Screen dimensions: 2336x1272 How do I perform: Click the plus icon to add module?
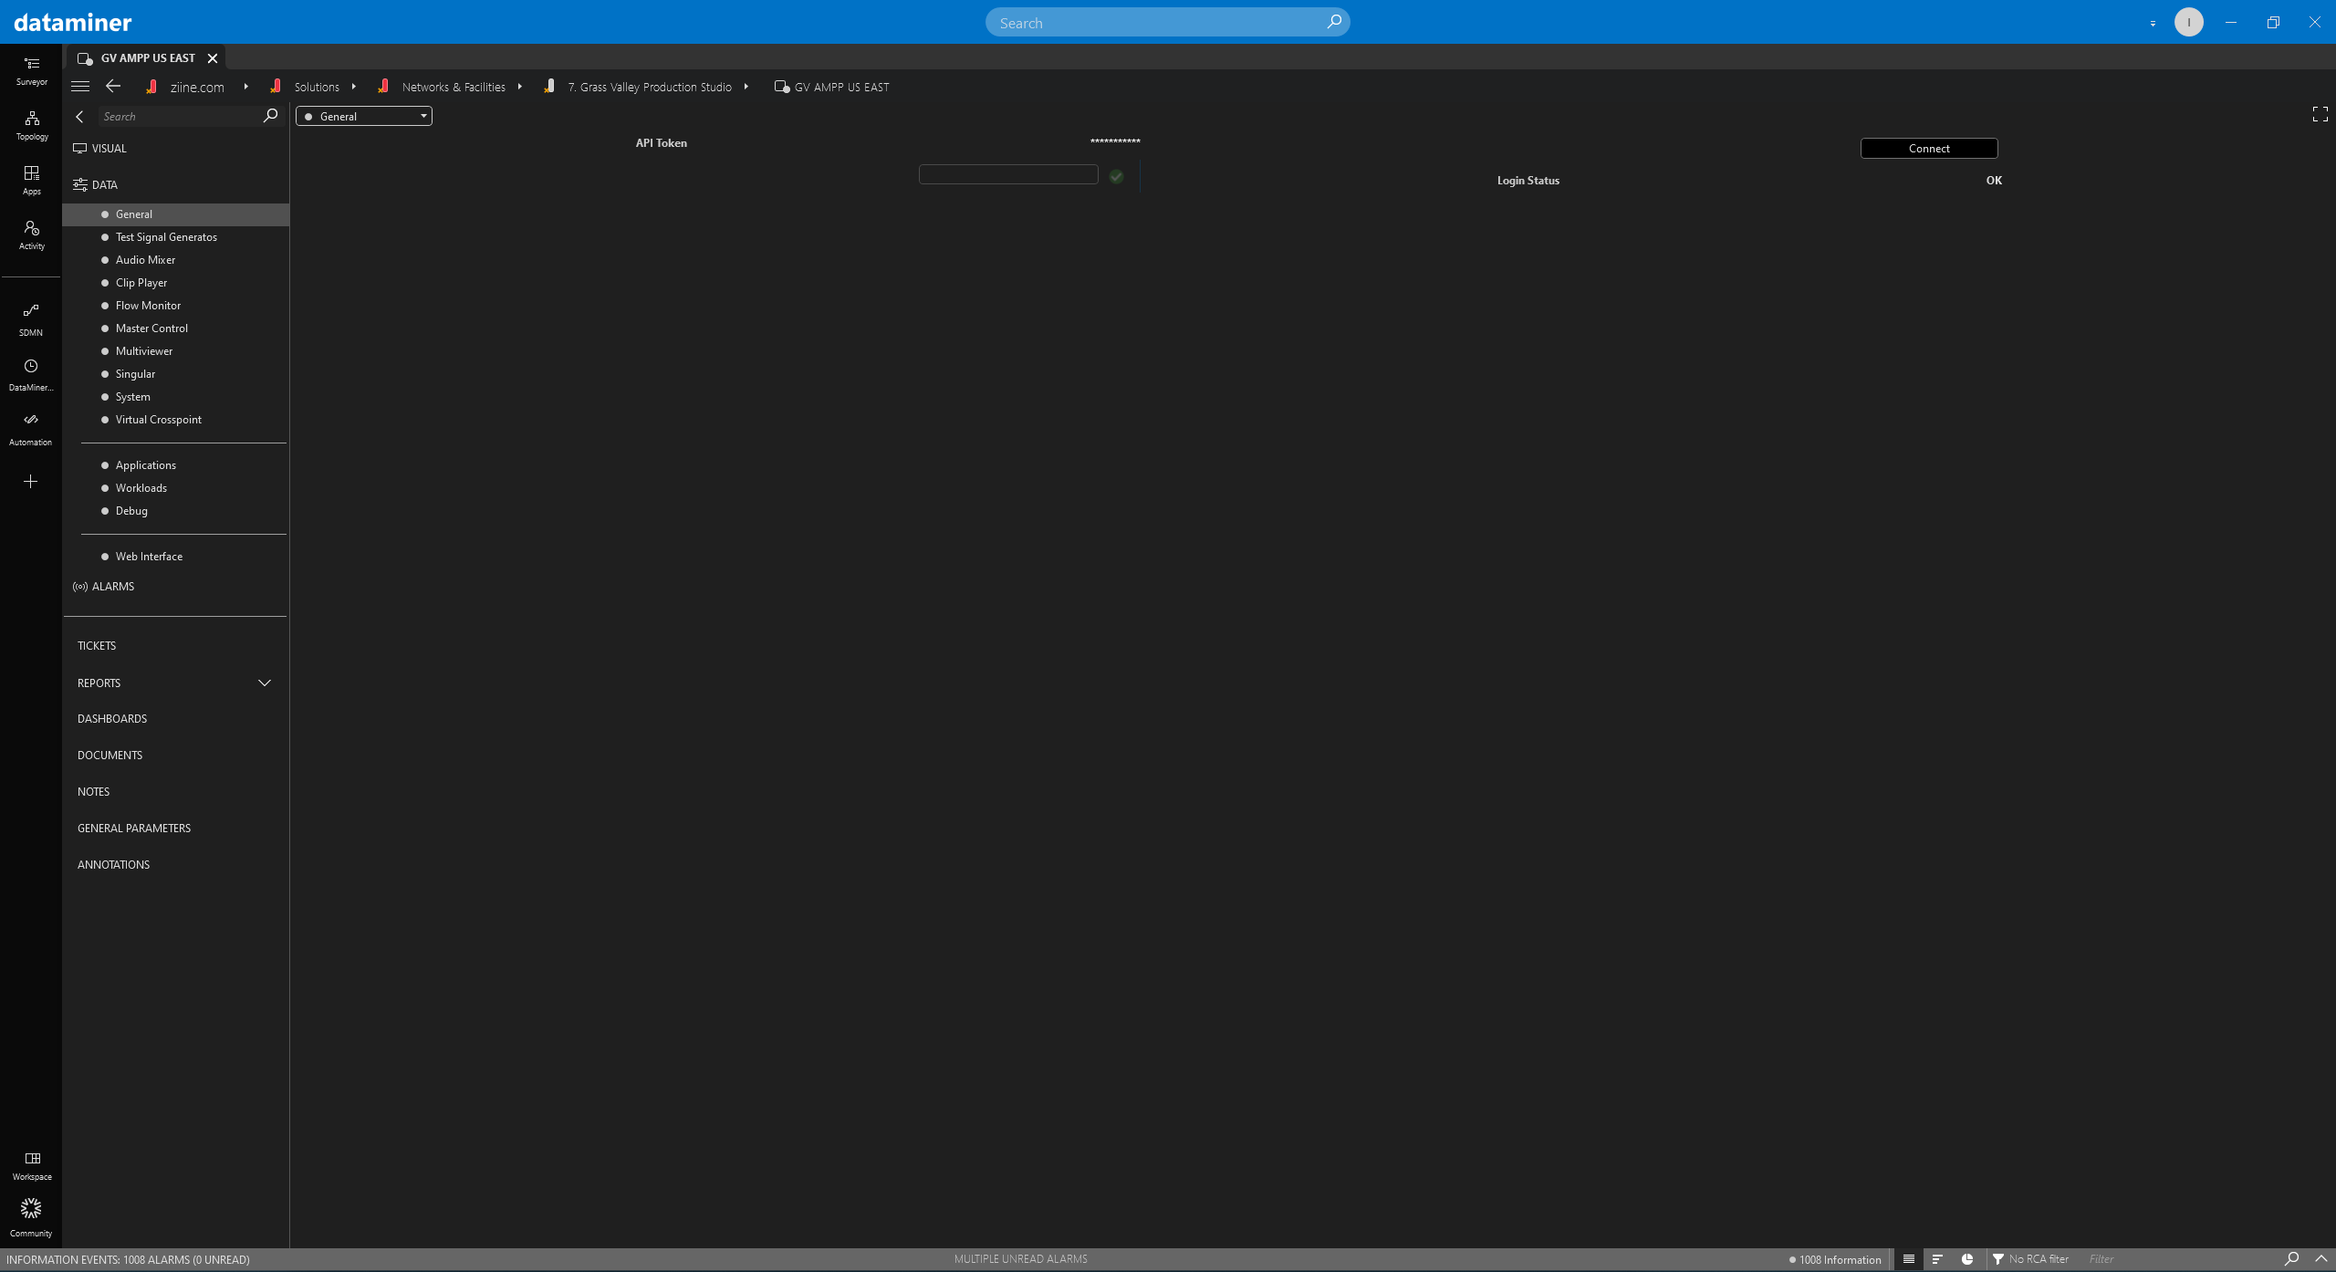(x=31, y=481)
